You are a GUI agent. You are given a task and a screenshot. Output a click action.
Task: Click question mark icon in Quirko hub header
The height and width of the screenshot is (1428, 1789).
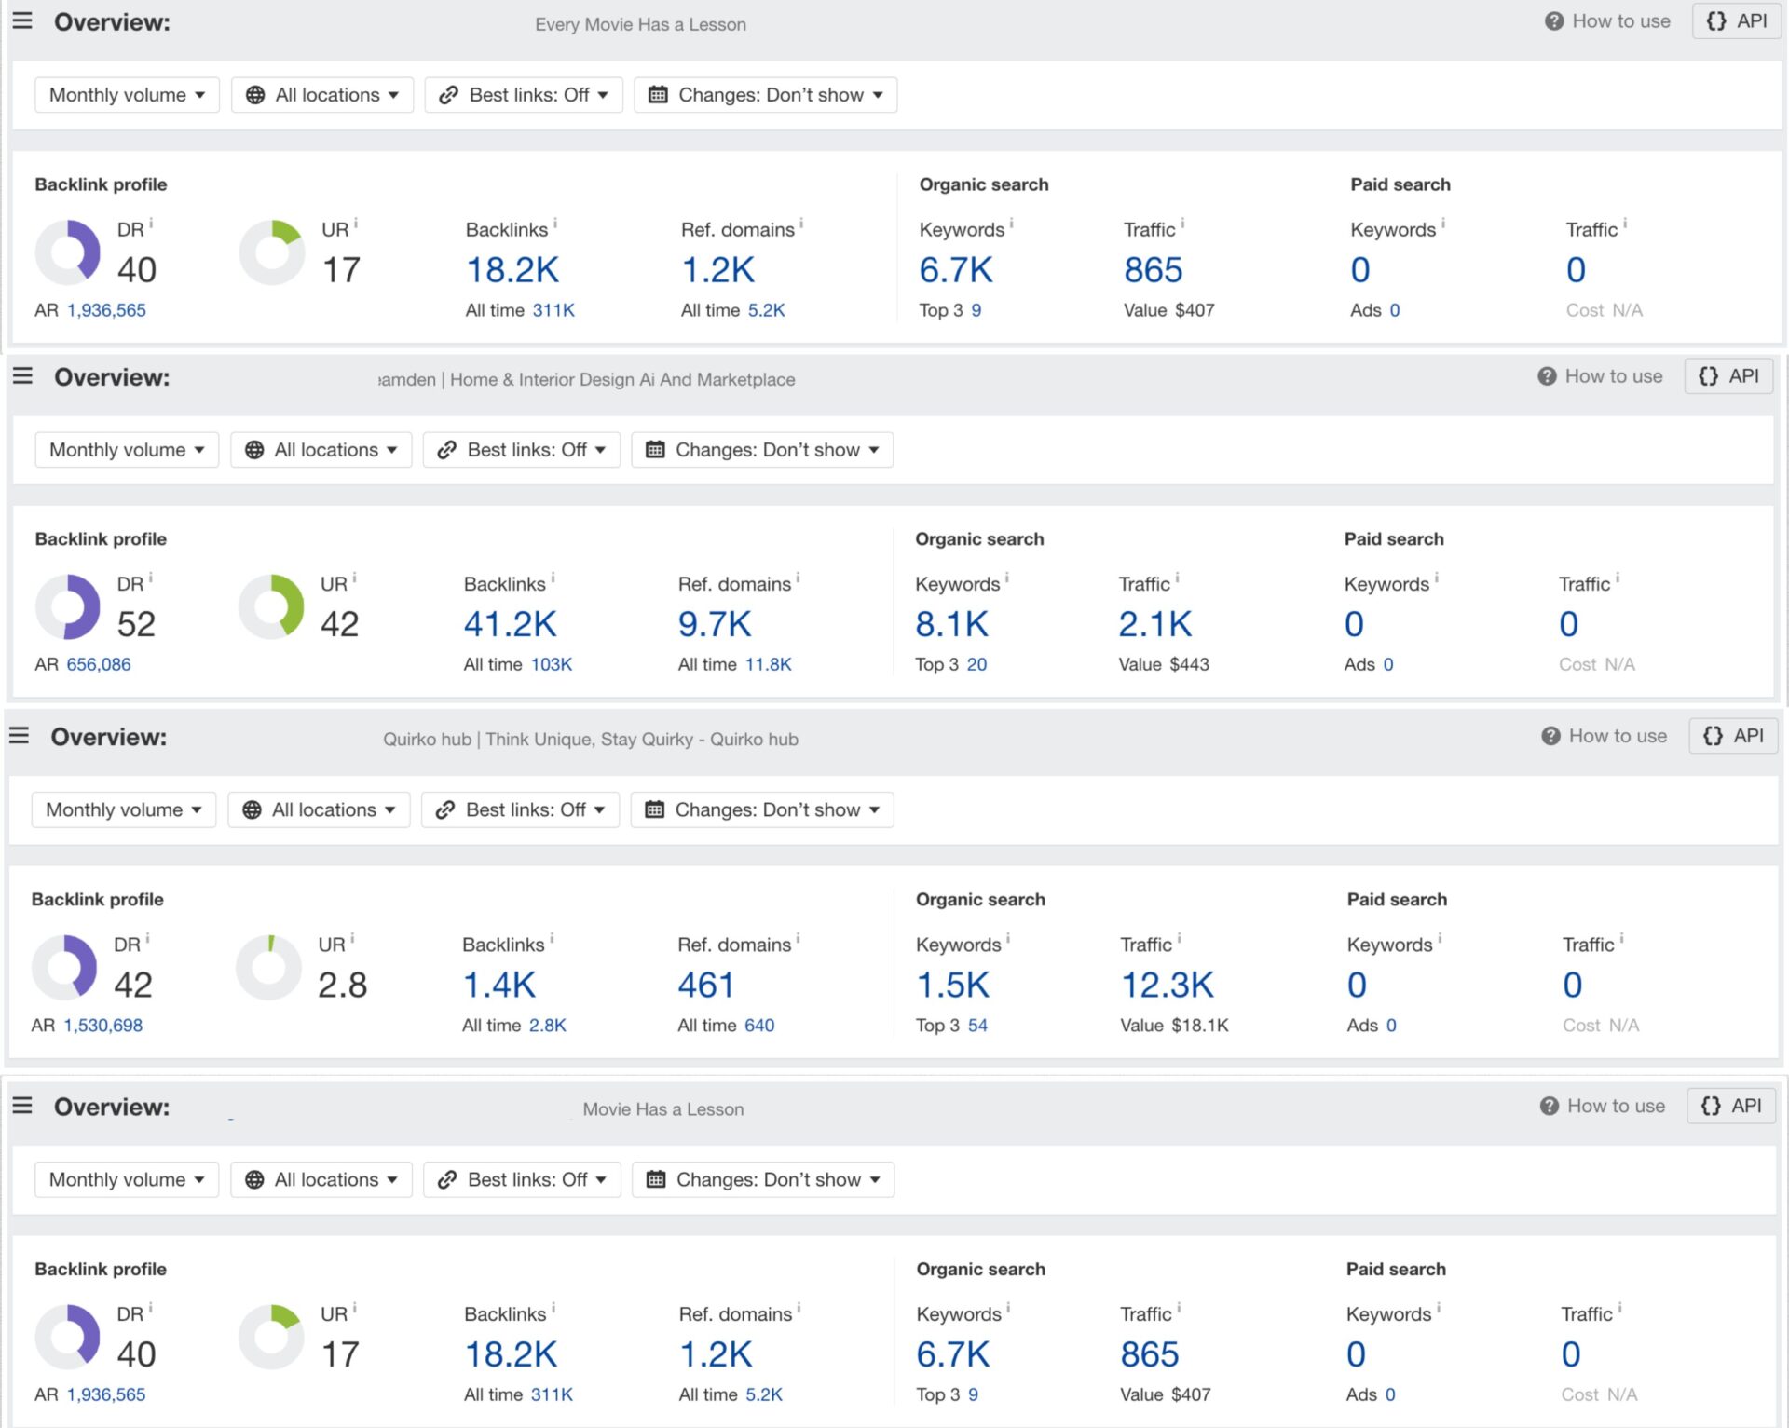click(x=1550, y=736)
